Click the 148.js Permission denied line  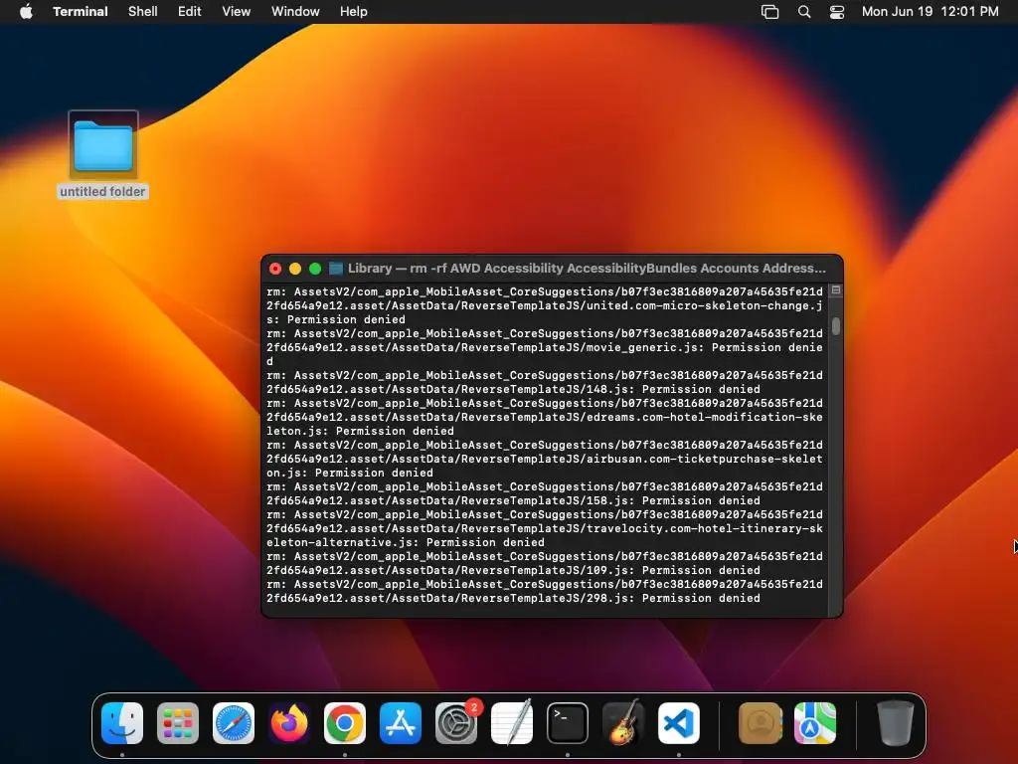pos(514,389)
